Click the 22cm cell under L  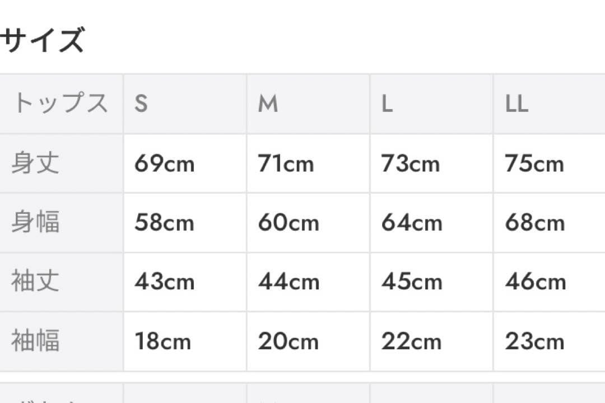[x=412, y=342]
